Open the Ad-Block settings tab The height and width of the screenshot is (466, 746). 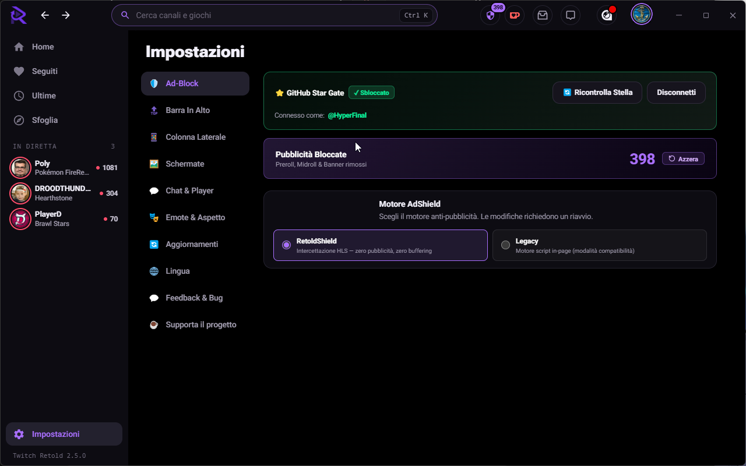coord(195,83)
